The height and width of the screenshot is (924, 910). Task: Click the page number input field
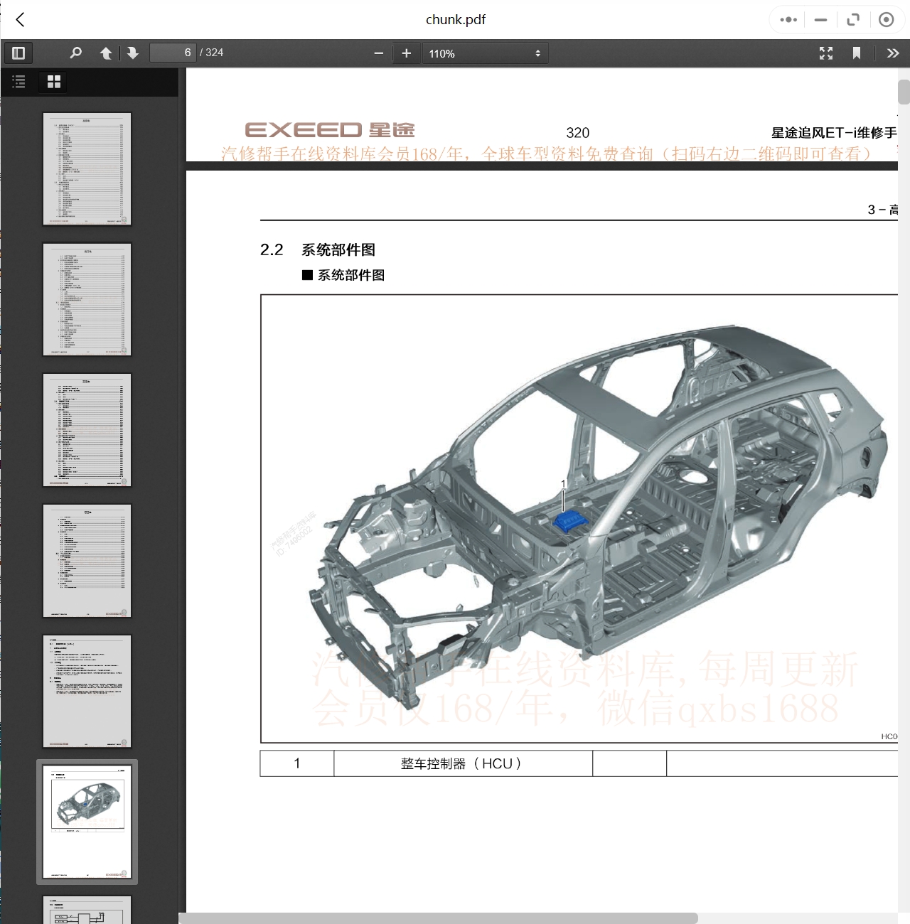point(173,53)
